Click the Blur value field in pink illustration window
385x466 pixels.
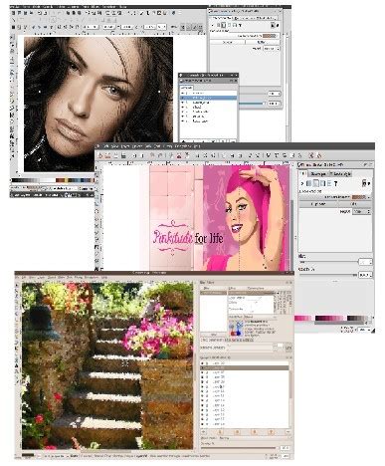(x=365, y=262)
